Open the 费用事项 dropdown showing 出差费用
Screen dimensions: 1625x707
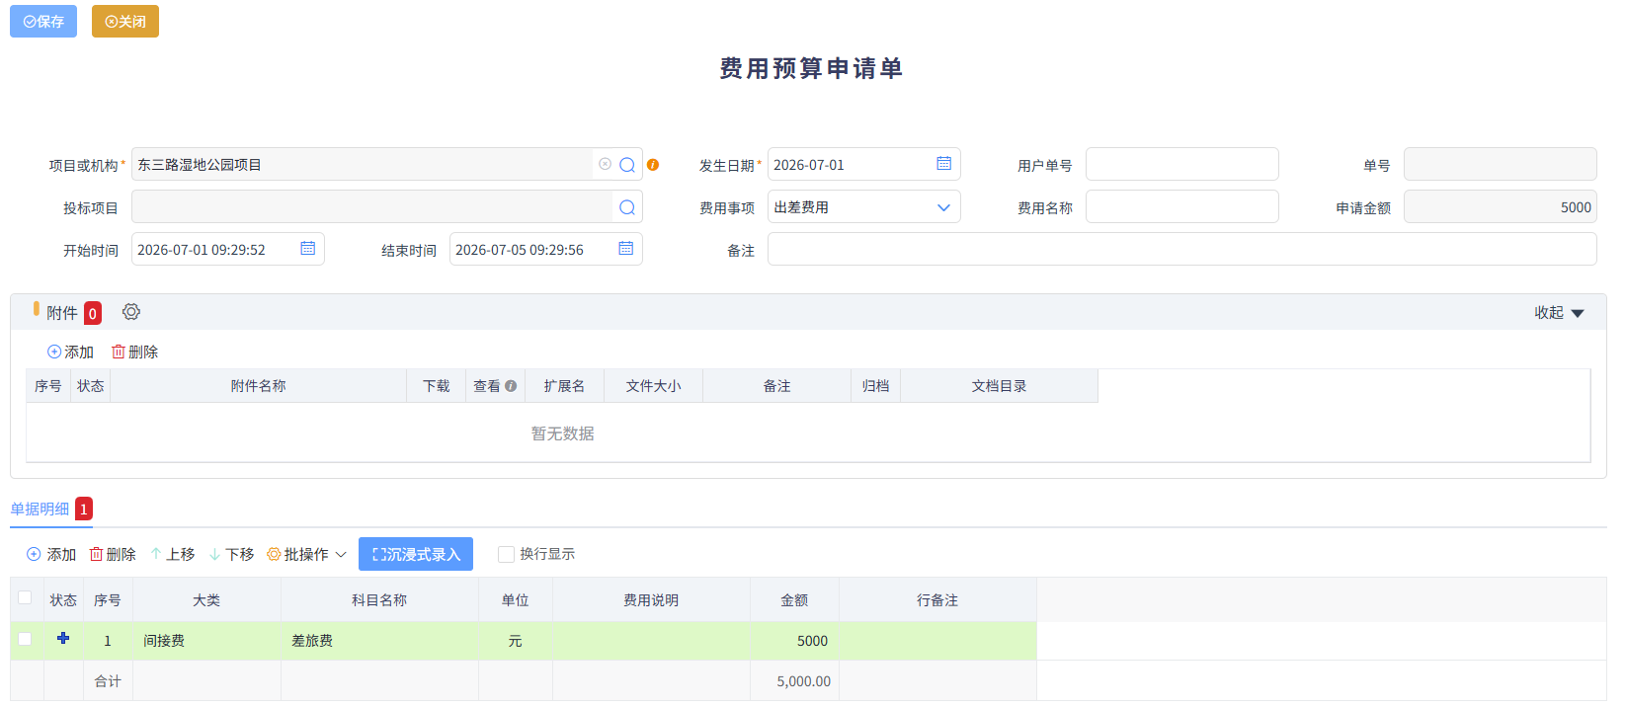point(864,207)
